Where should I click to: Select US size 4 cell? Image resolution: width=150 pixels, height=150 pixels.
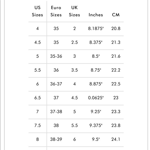tap(37, 29)
